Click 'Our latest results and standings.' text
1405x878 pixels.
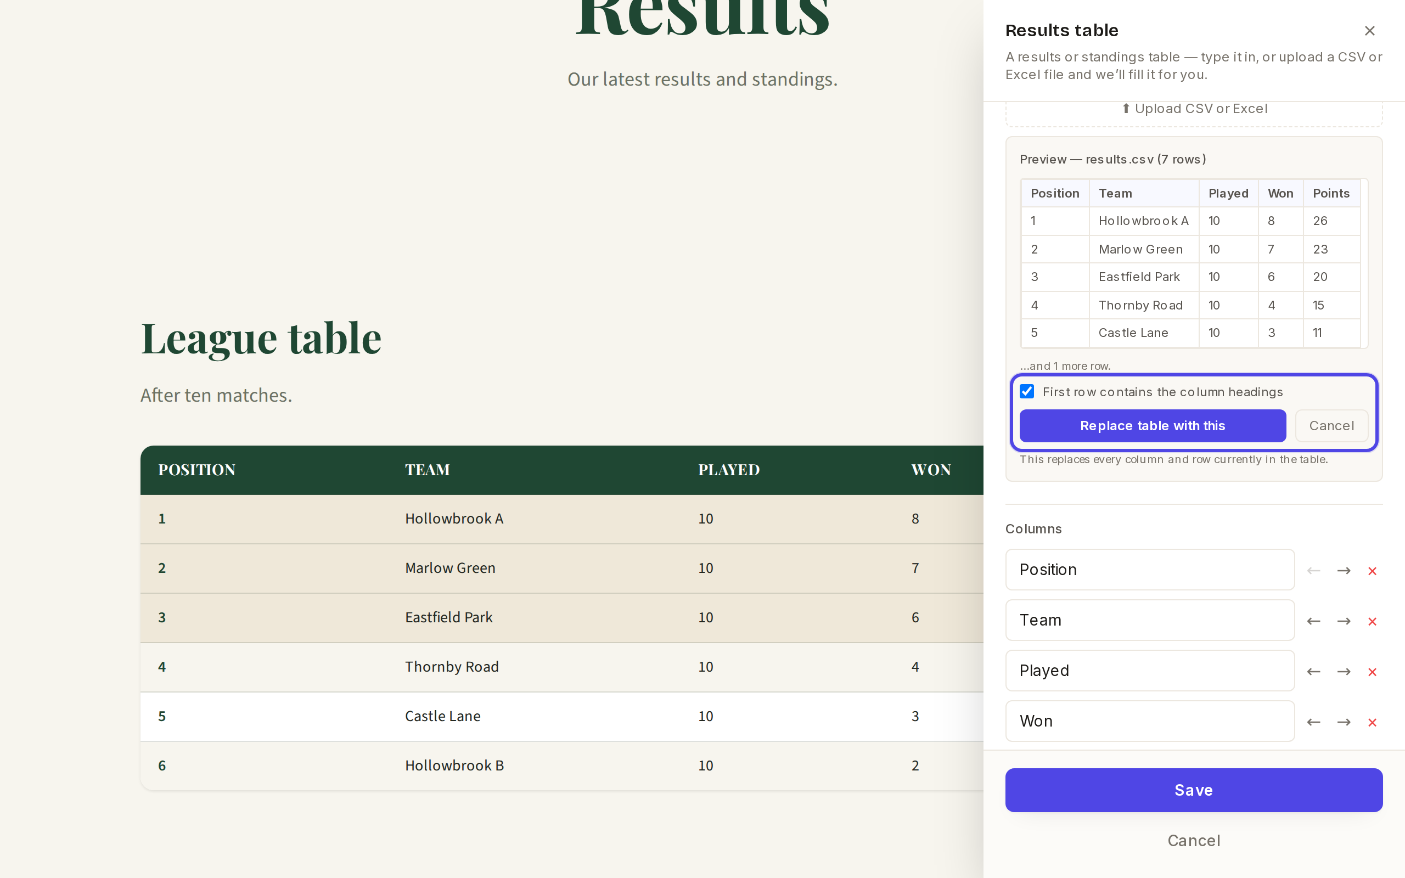click(702, 79)
